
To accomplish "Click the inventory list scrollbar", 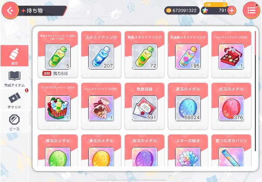I will (x=255, y=91).
